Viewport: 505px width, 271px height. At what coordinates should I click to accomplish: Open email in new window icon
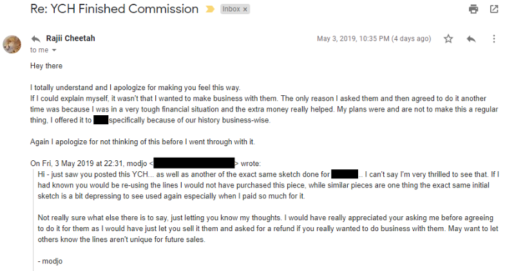[493, 9]
